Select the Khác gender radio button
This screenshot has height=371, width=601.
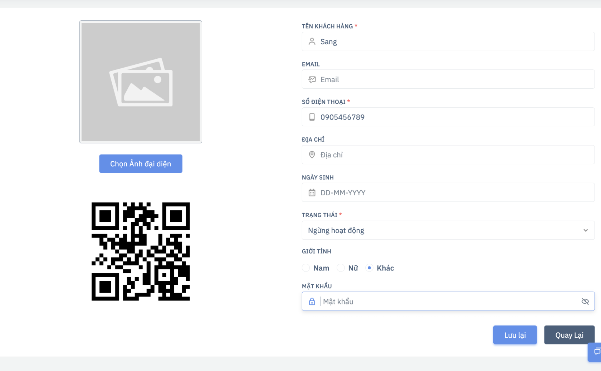[369, 268]
